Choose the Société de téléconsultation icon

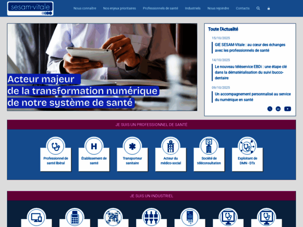pyautogui.click(x=209, y=146)
